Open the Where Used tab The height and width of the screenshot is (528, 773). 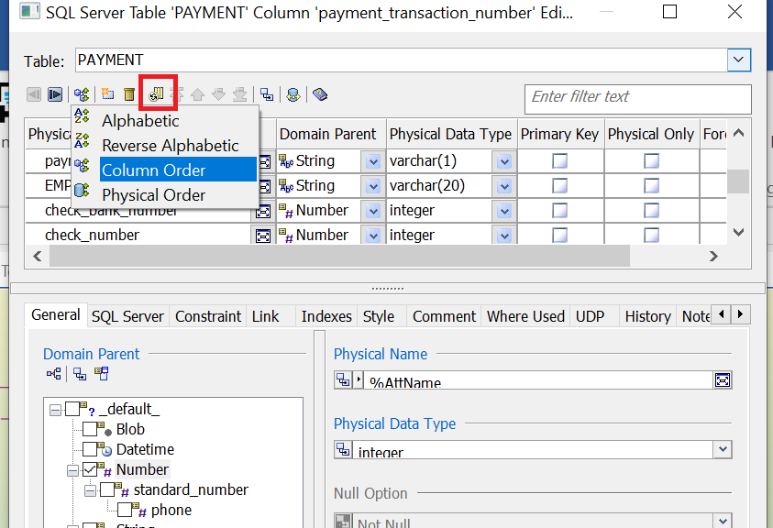point(525,316)
